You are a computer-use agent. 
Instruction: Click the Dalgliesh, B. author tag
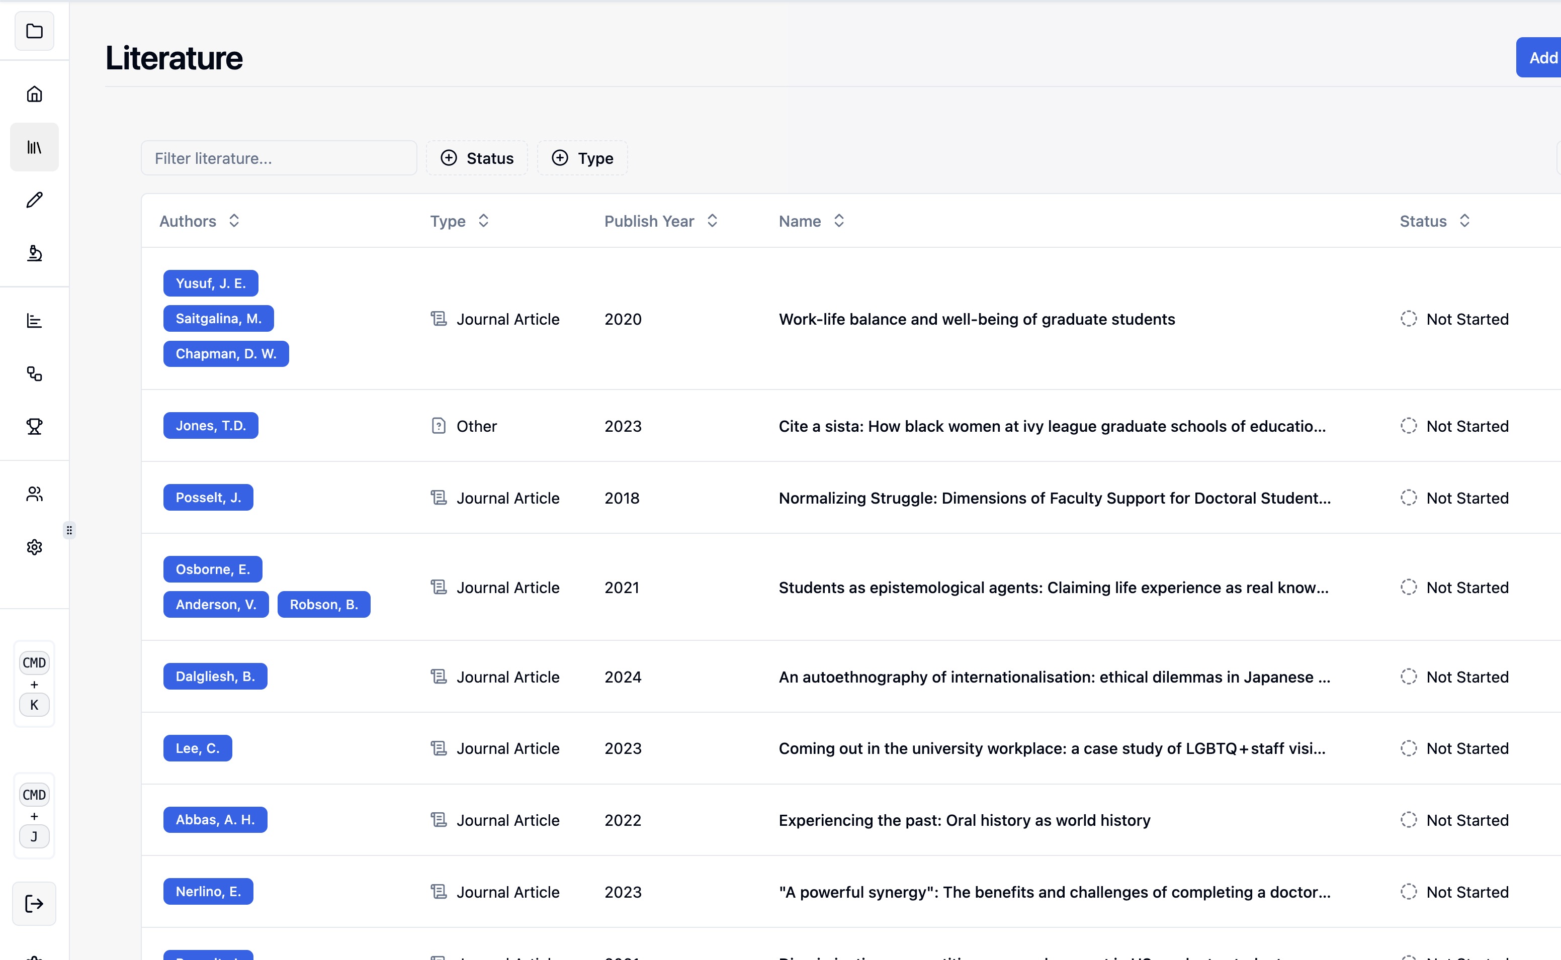click(x=215, y=676)
